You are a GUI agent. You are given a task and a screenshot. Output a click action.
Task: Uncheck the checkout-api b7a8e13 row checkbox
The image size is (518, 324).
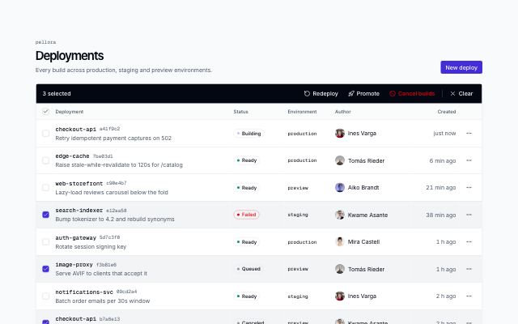(45, 322)
